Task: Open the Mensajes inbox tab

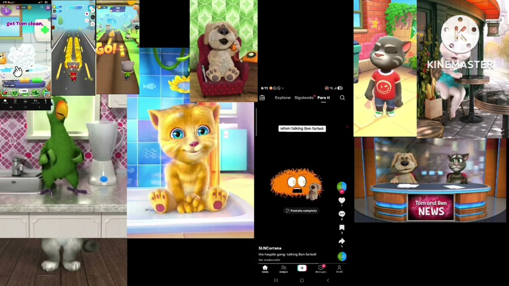Action: pos(321,269)
